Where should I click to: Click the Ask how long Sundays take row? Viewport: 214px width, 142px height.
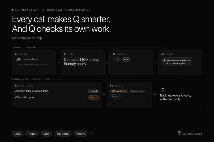(x=57, y=91)
